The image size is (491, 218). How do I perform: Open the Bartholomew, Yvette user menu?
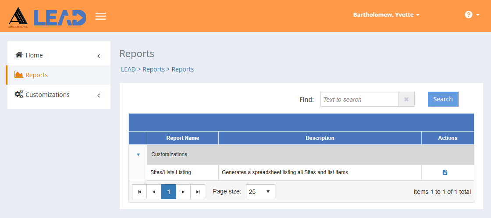click(x=386, y=15)
